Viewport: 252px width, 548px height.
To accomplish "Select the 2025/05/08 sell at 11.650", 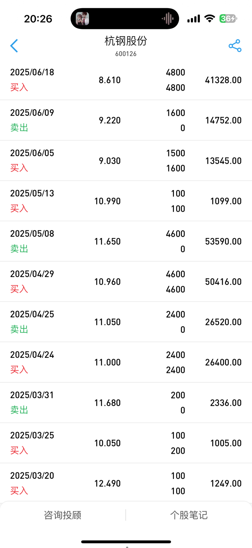I will pos(126,241).
